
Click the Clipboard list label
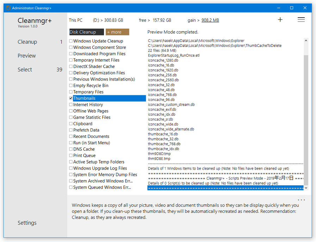click(x=83, y=124)
